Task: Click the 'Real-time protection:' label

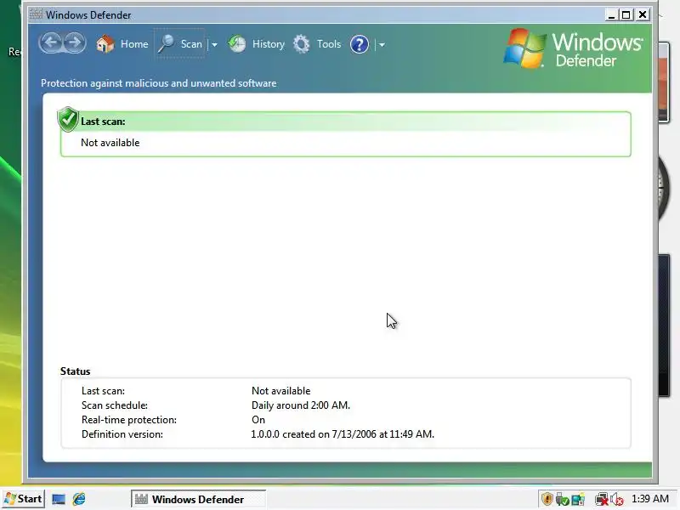Action: tap(129, 420)
